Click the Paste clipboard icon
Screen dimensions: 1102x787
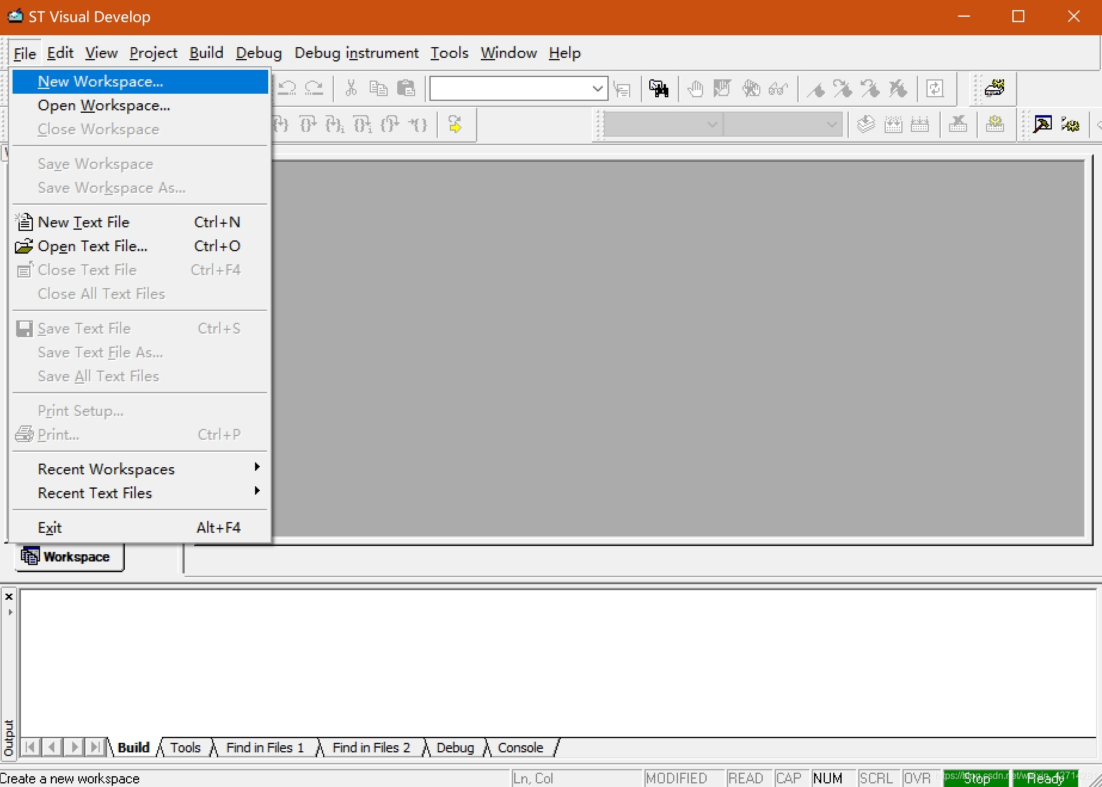(x=406, y=89)
